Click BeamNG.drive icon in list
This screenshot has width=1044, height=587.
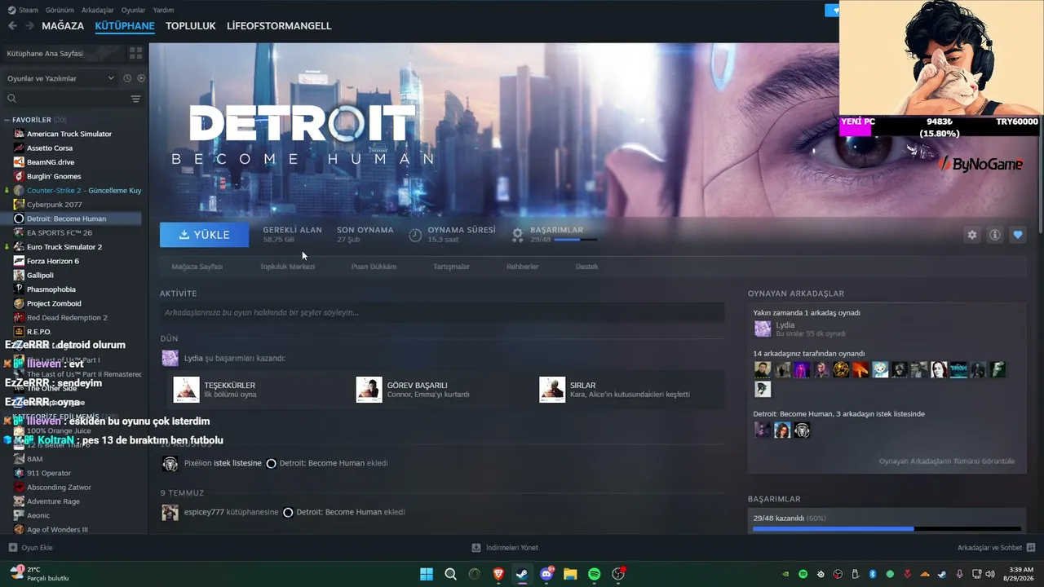click(x=19, y=162)
